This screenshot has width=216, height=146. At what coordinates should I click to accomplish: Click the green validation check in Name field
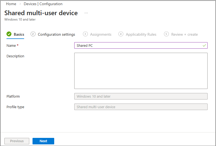click(x=204, y=45)
